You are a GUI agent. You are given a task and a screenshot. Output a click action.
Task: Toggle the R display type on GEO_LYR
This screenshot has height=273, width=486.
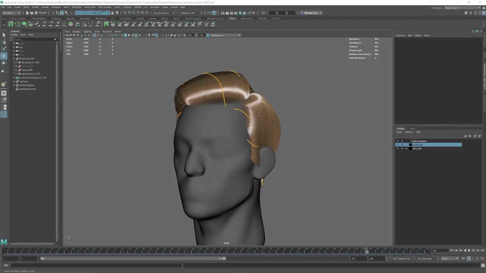[406, 149]
